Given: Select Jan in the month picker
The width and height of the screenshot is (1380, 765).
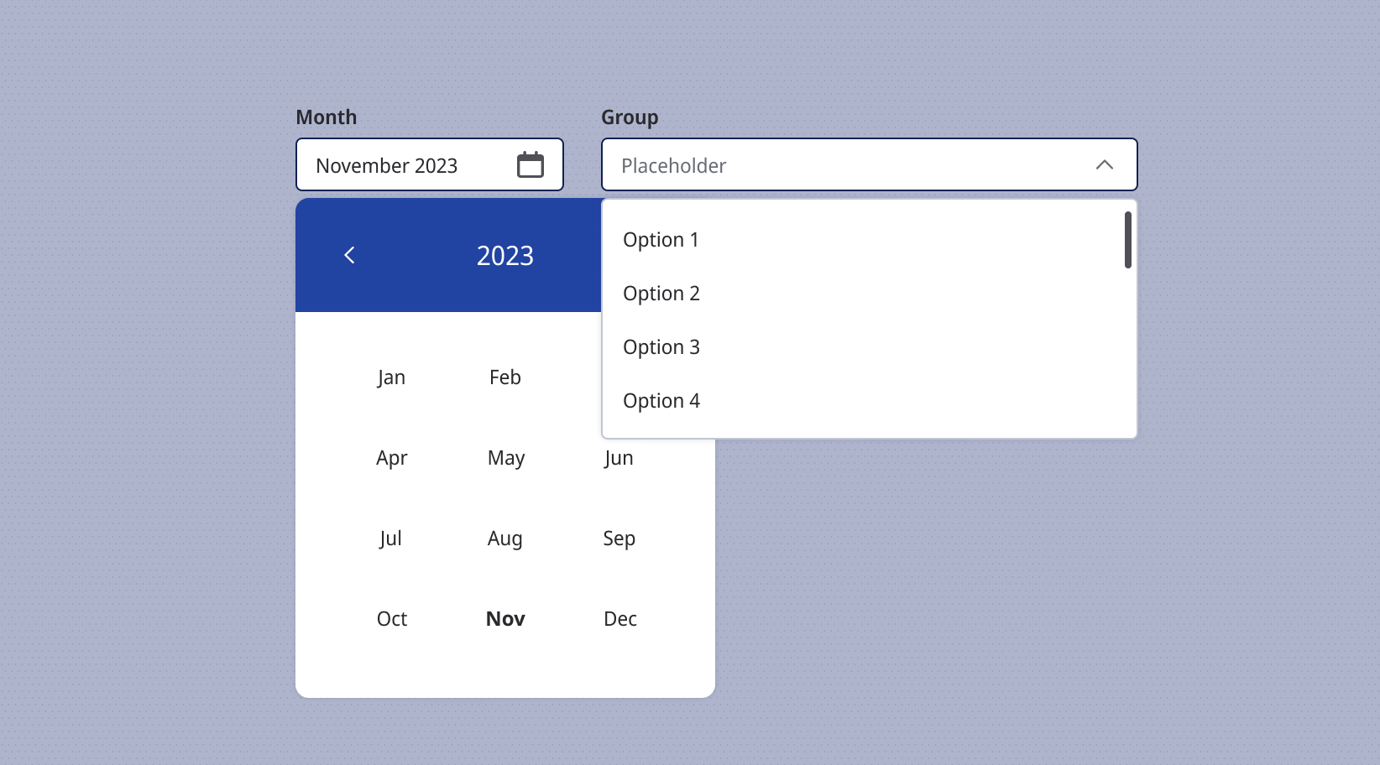Looking at the screenshot, I should tap(390, 377).
